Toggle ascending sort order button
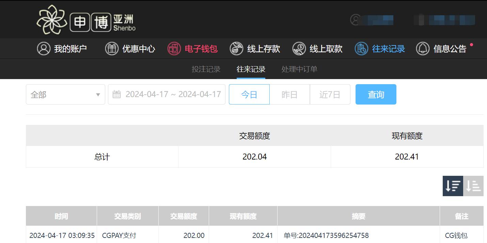487x243 pixels. coord(473,186)
